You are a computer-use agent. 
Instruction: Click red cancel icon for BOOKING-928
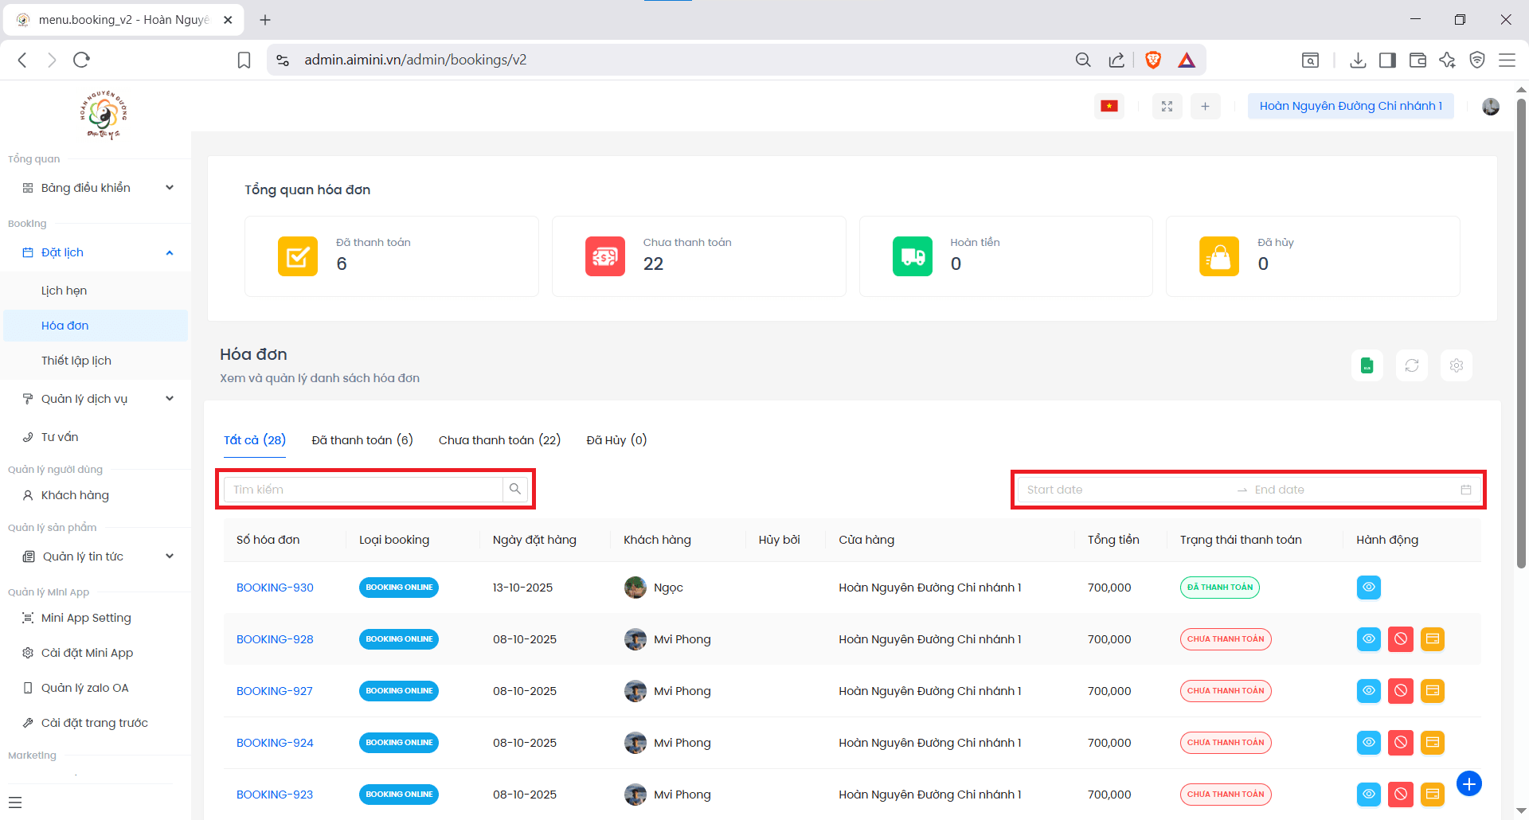pos(1400,639)
